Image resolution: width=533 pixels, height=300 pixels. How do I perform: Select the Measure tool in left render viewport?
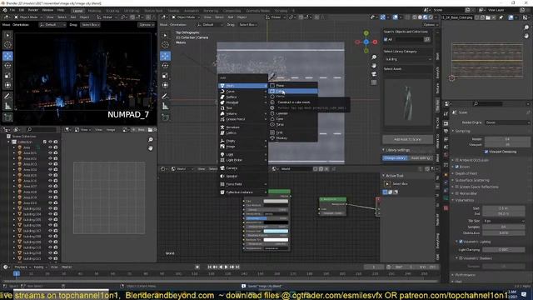(7, 107)
